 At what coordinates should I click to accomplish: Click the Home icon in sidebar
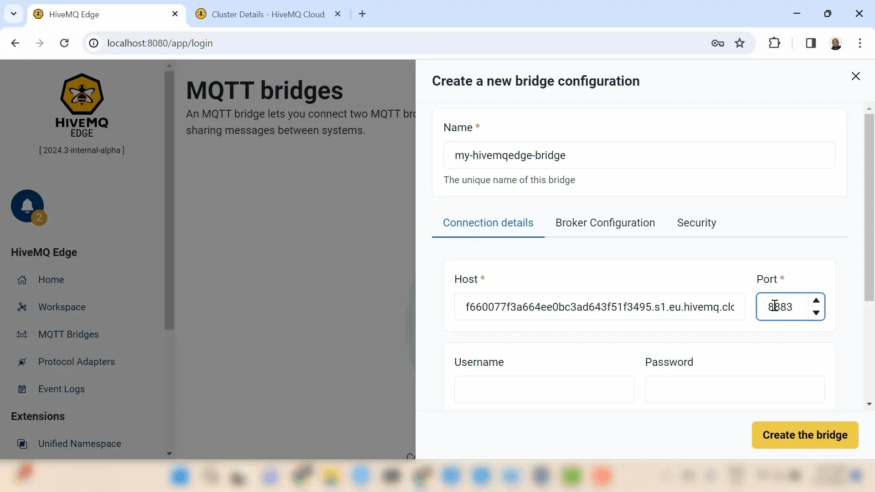pyautogui.click(x=22, y=280)
